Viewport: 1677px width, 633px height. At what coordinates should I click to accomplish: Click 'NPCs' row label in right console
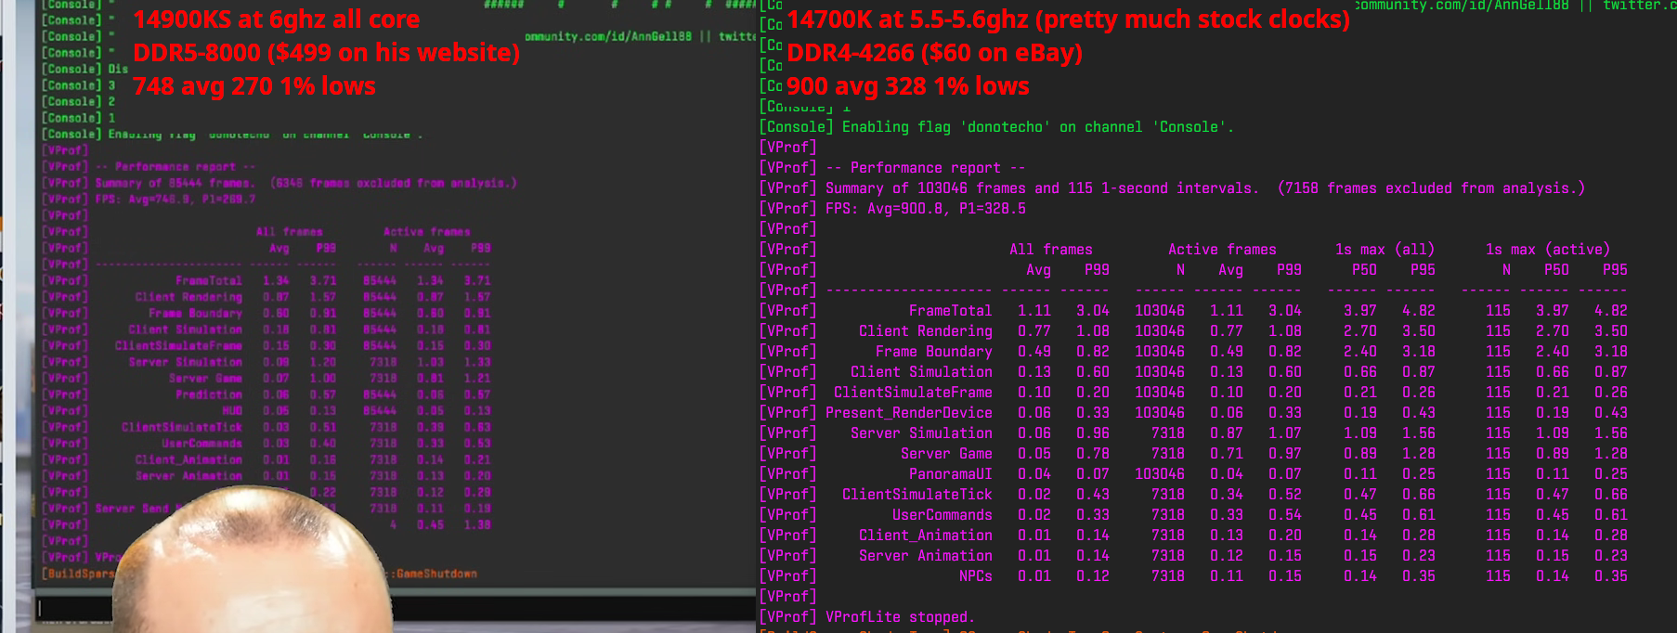pyautogui.click(x=976, y=576)
